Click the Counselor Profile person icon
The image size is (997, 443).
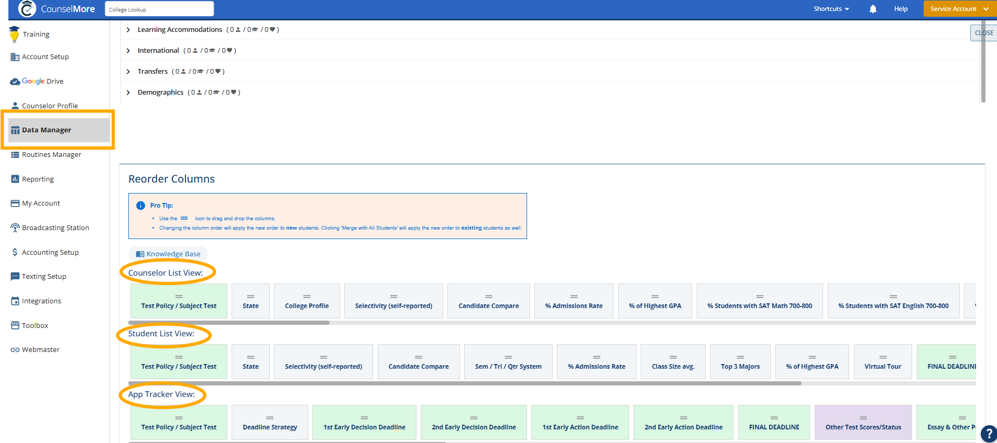click(15, 106)
